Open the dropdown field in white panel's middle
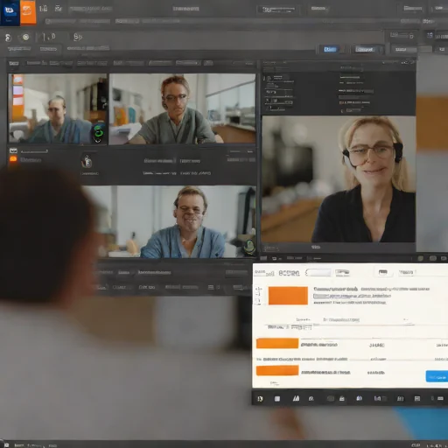 pyautogui.click(x=366, y=320)
